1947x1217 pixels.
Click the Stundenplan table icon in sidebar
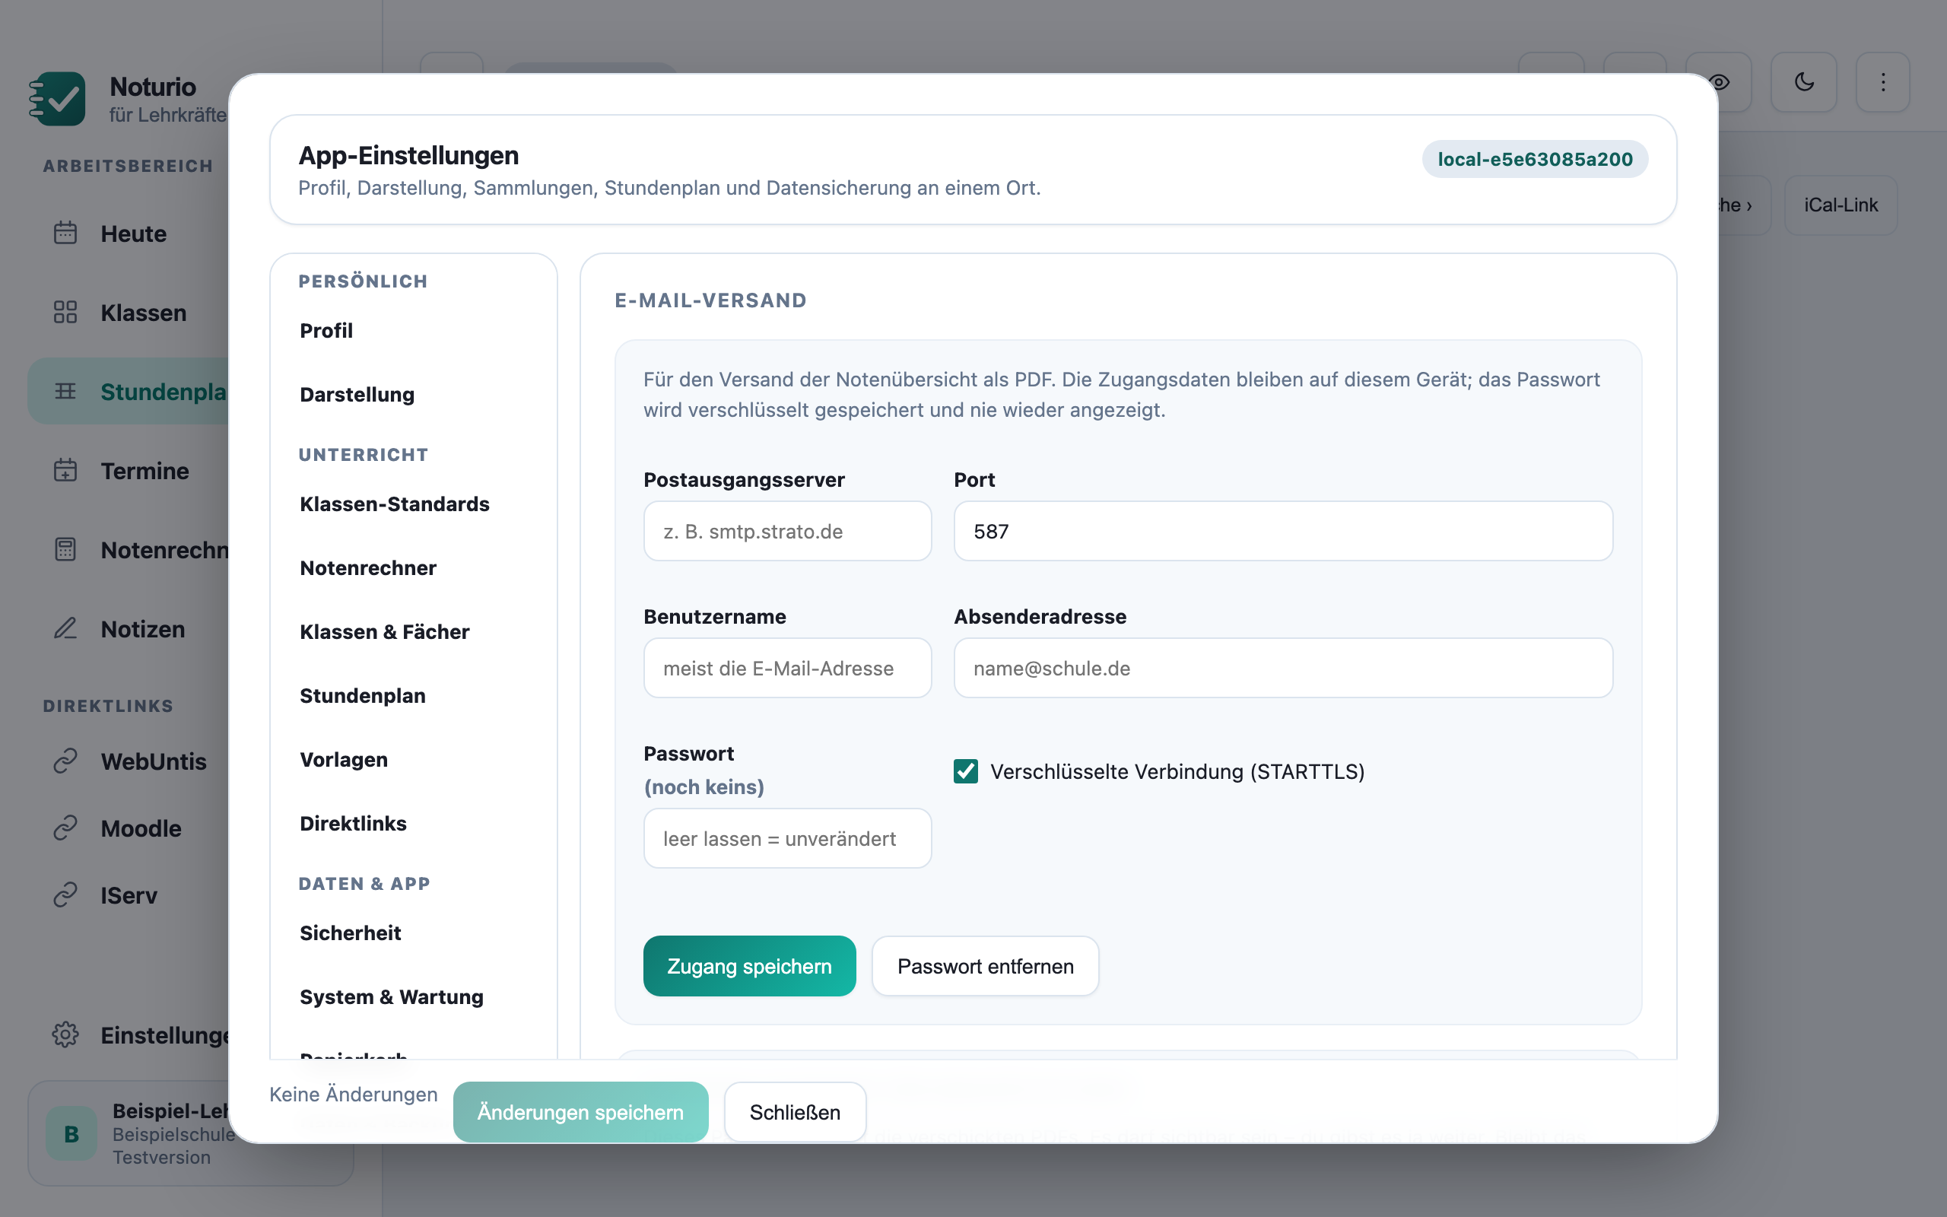click(65, 391)
